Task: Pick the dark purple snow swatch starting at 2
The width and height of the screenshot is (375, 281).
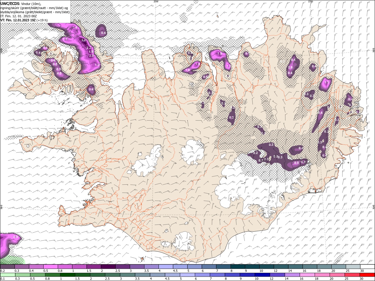Action: (108, 267)
